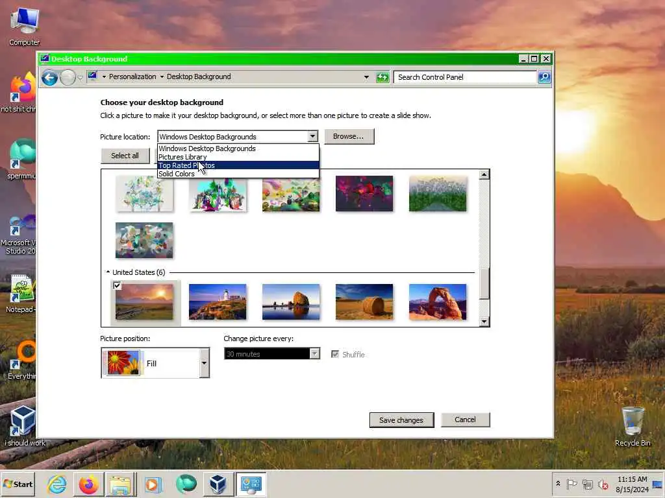Select the pale watercolor tree wallpaper thumbnail
The image size is (665, 498).
144,193
